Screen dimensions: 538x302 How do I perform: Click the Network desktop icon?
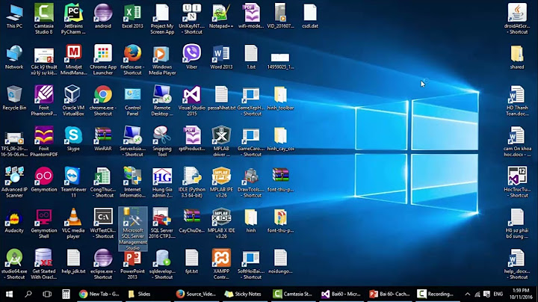(14, 57)
